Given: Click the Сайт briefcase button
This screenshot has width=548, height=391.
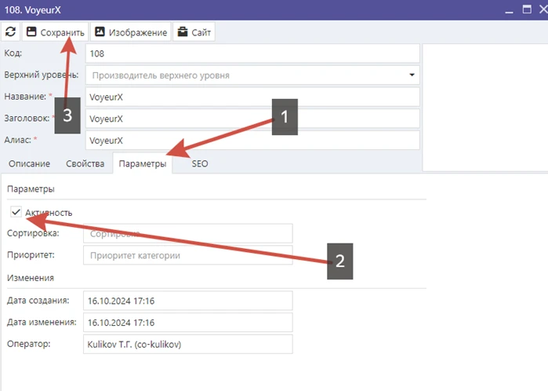Looking at the screenshot, I should pos(194,32).
